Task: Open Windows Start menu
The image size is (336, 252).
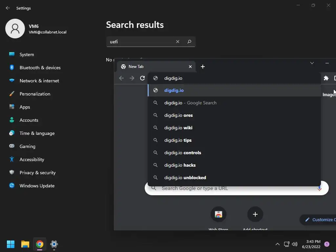Action: tap(11, 244)
